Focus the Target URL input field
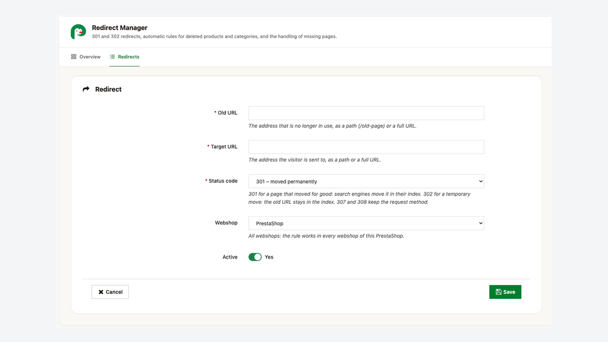 (366, 147)
